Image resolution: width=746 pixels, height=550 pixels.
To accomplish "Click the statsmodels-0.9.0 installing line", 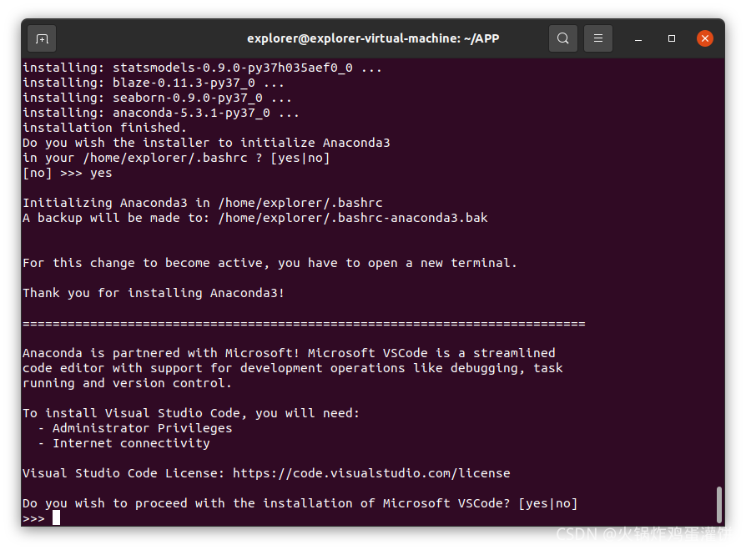I will click(x=202, y=68).
